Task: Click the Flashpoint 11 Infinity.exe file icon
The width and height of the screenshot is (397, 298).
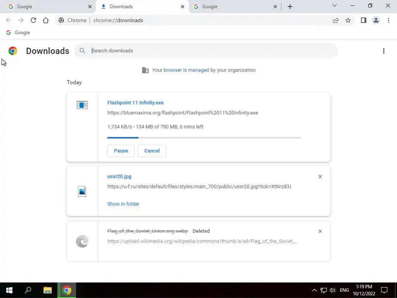Action: (x=82, y=105)
